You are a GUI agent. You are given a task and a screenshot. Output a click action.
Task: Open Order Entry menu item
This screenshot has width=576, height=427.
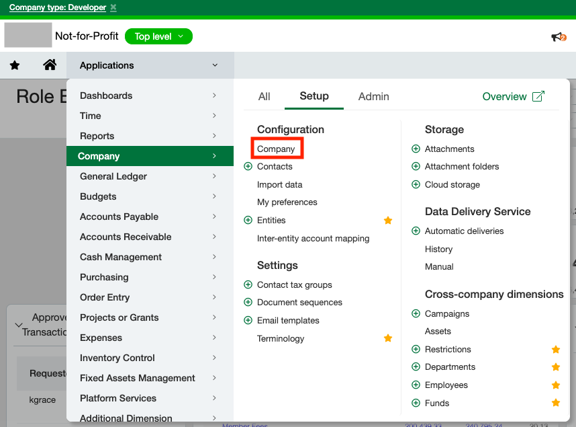[x=150, y=297]
